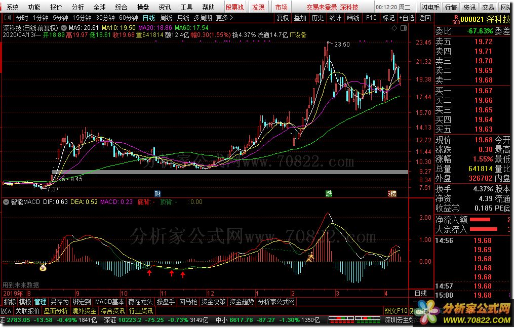Expand the 展 panel toggle at bottom left

click(x=6, y=311)
